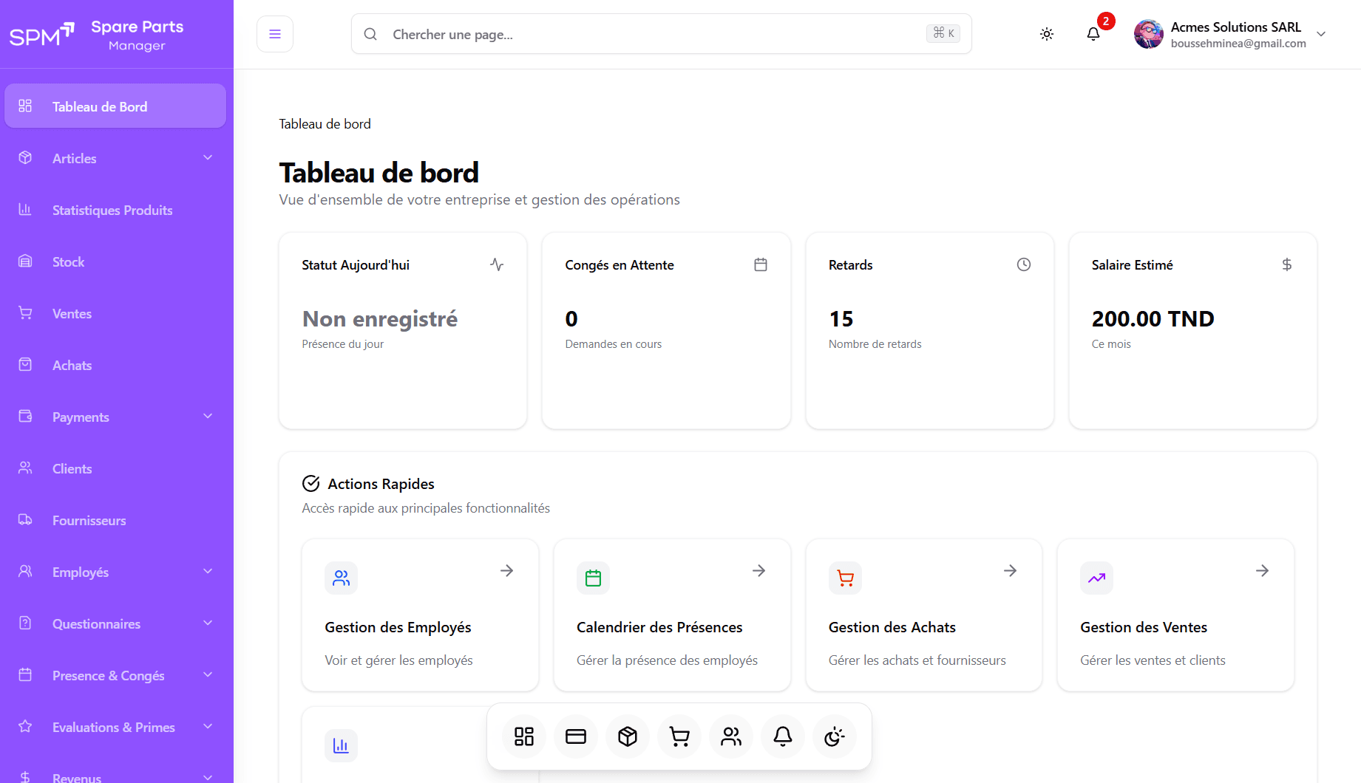The image size is (1361, 783).
Task: Click the cube icon in floating dock
Action: pos(627,736)
